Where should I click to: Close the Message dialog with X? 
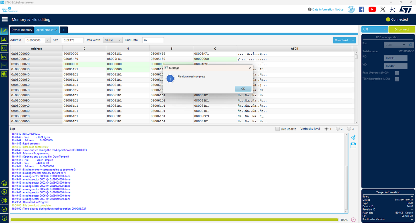point(250,68)
